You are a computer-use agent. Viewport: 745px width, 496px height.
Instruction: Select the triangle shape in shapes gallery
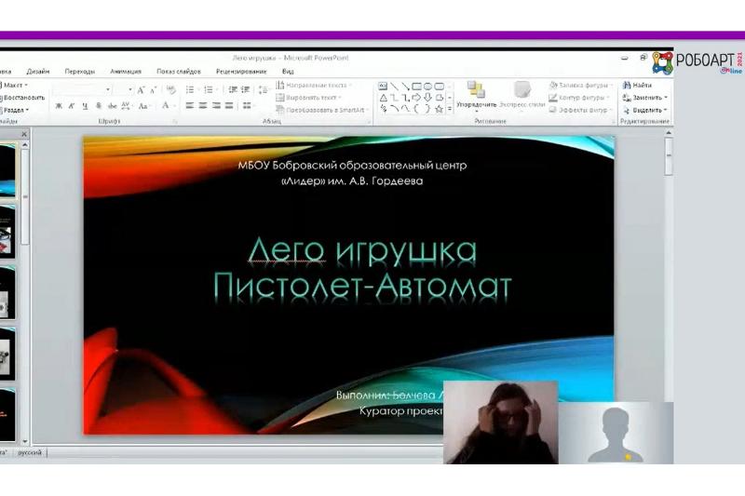[382, 97]
